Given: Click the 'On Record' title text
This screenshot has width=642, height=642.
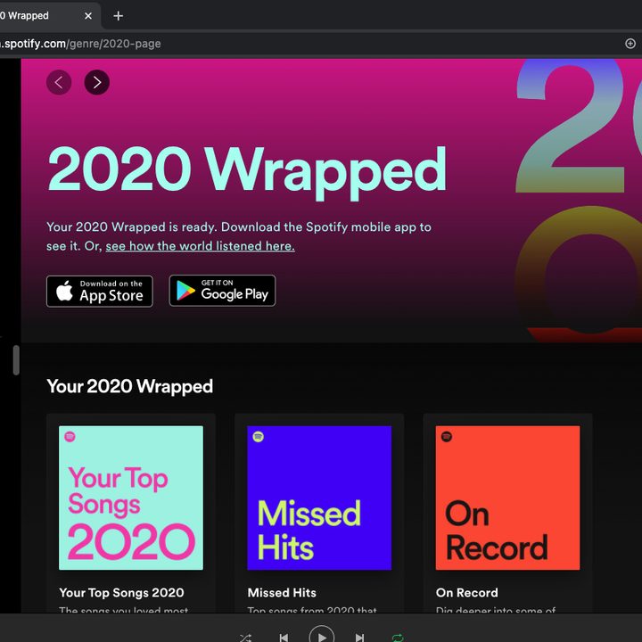Looking at the screenshot, I should point(467,592).
